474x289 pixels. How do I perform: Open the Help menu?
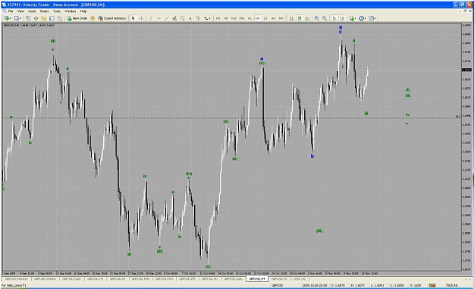point(83,11)
